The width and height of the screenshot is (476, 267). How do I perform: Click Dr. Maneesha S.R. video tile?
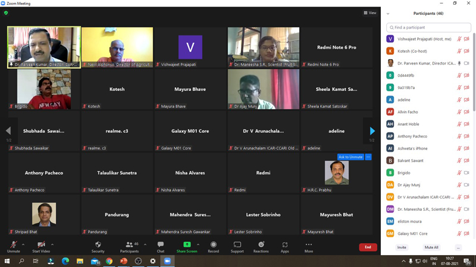pos(264,47)
